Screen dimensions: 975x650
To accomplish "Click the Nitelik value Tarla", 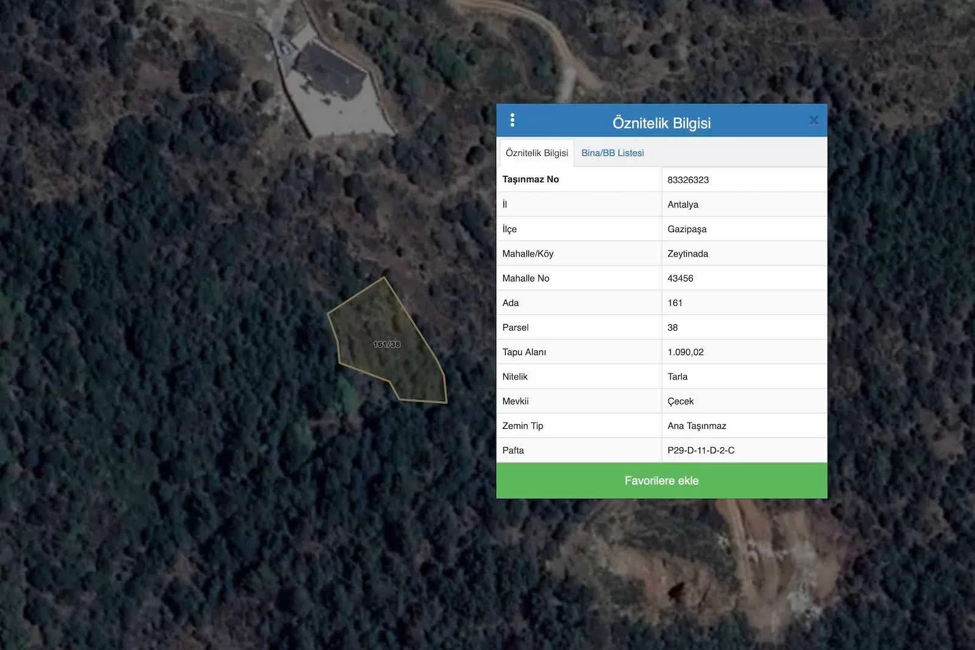I will tap(677, 376).
